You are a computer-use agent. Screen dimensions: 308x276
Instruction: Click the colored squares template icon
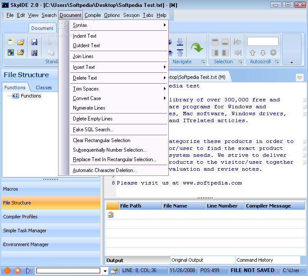[11, 52]
